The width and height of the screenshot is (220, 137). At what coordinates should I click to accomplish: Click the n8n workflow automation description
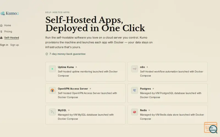[x=171, y=73]
